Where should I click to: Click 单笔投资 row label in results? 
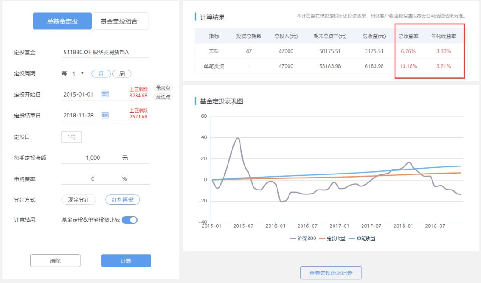214,66
